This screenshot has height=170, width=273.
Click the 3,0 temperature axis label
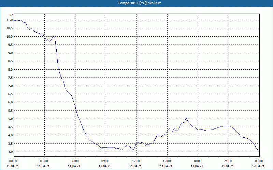click(x=10, y=152)
